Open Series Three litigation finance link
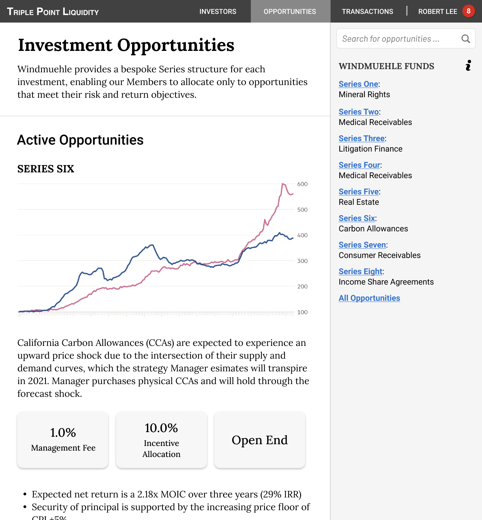The image size is (482, 520). [x=361, y=138]
